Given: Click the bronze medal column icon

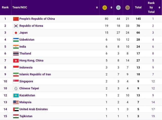Looking at the screenshot, I should (127, 8).
